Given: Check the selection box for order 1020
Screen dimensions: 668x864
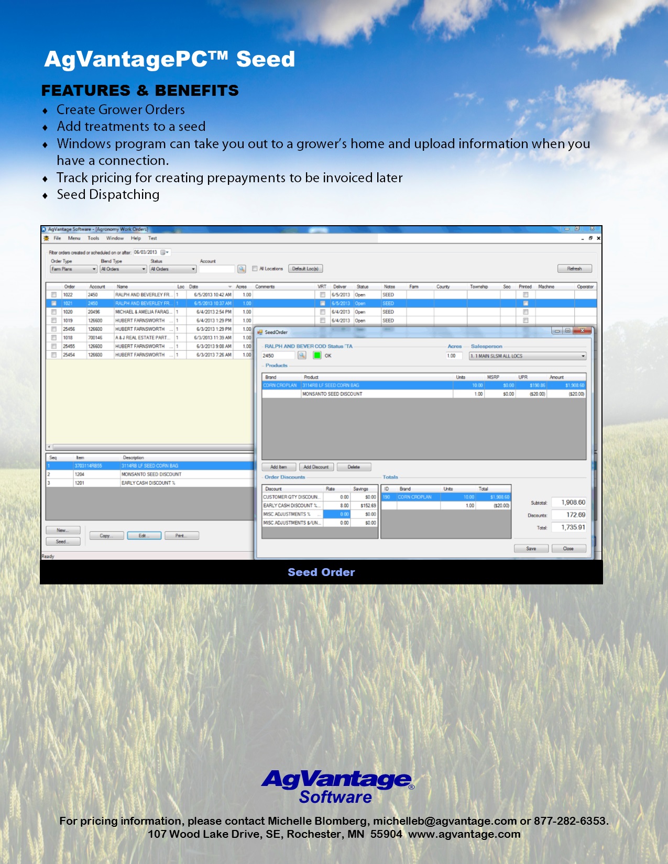Looking at the screenshot, I should [54, 312].
